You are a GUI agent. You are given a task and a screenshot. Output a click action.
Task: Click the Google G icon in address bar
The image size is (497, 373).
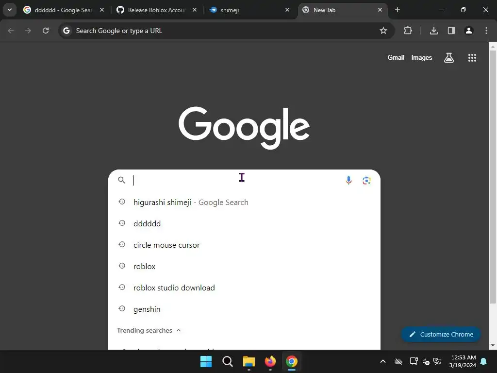[66, 31]
